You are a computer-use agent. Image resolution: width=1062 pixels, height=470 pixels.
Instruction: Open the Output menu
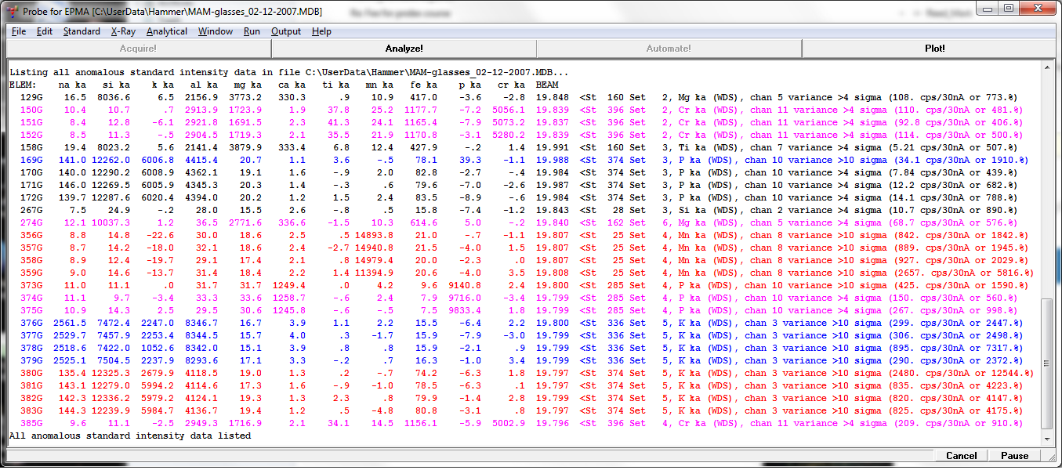pos(286,31)
